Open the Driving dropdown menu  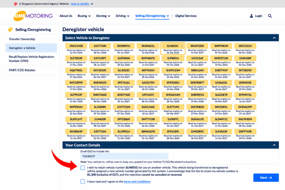click(123, 16)
